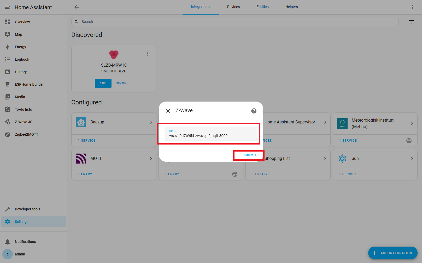Open the Logbook panel
Screen dimensions: 422x263
point(33,59)
